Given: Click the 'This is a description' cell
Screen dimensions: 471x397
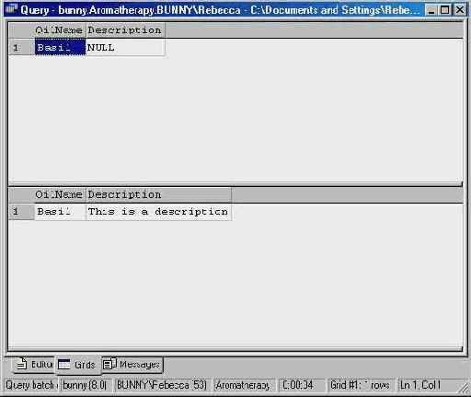Looking at the screenshot, I should coord(158,212).
